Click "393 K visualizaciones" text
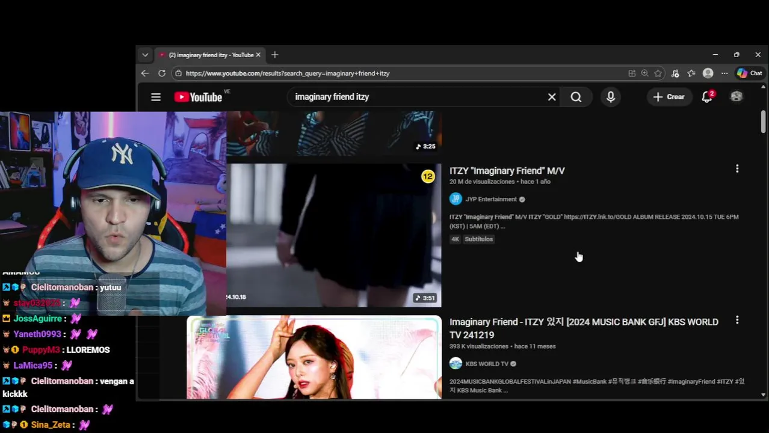The image size is (769, 433). click(479, 346)
